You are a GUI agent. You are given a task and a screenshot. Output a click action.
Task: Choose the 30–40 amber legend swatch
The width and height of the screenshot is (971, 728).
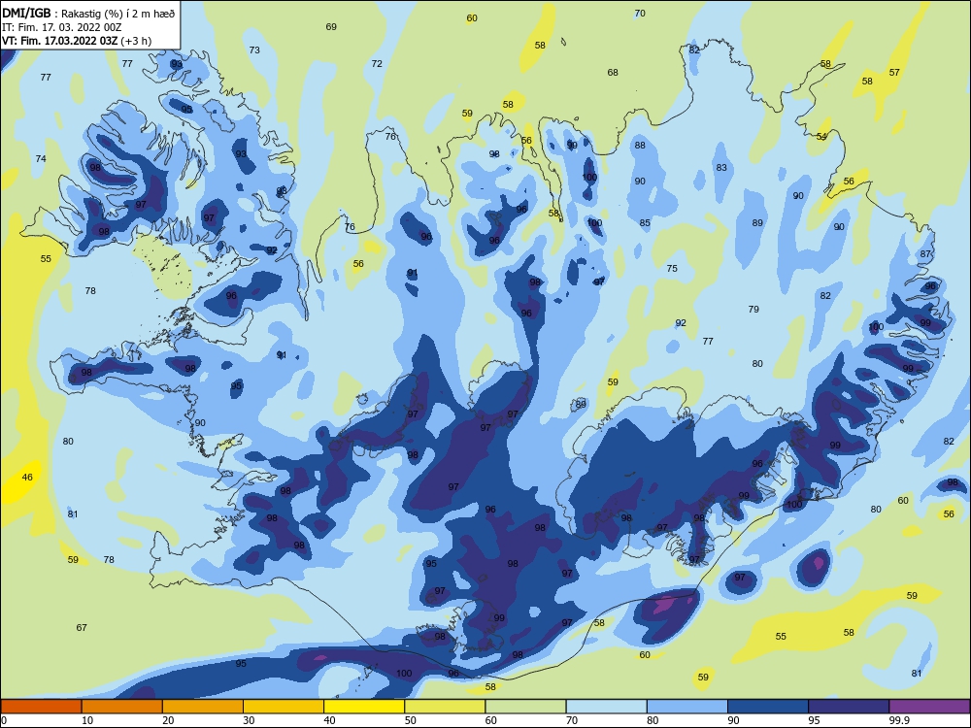pyautogui.click(x=284, y=707)
